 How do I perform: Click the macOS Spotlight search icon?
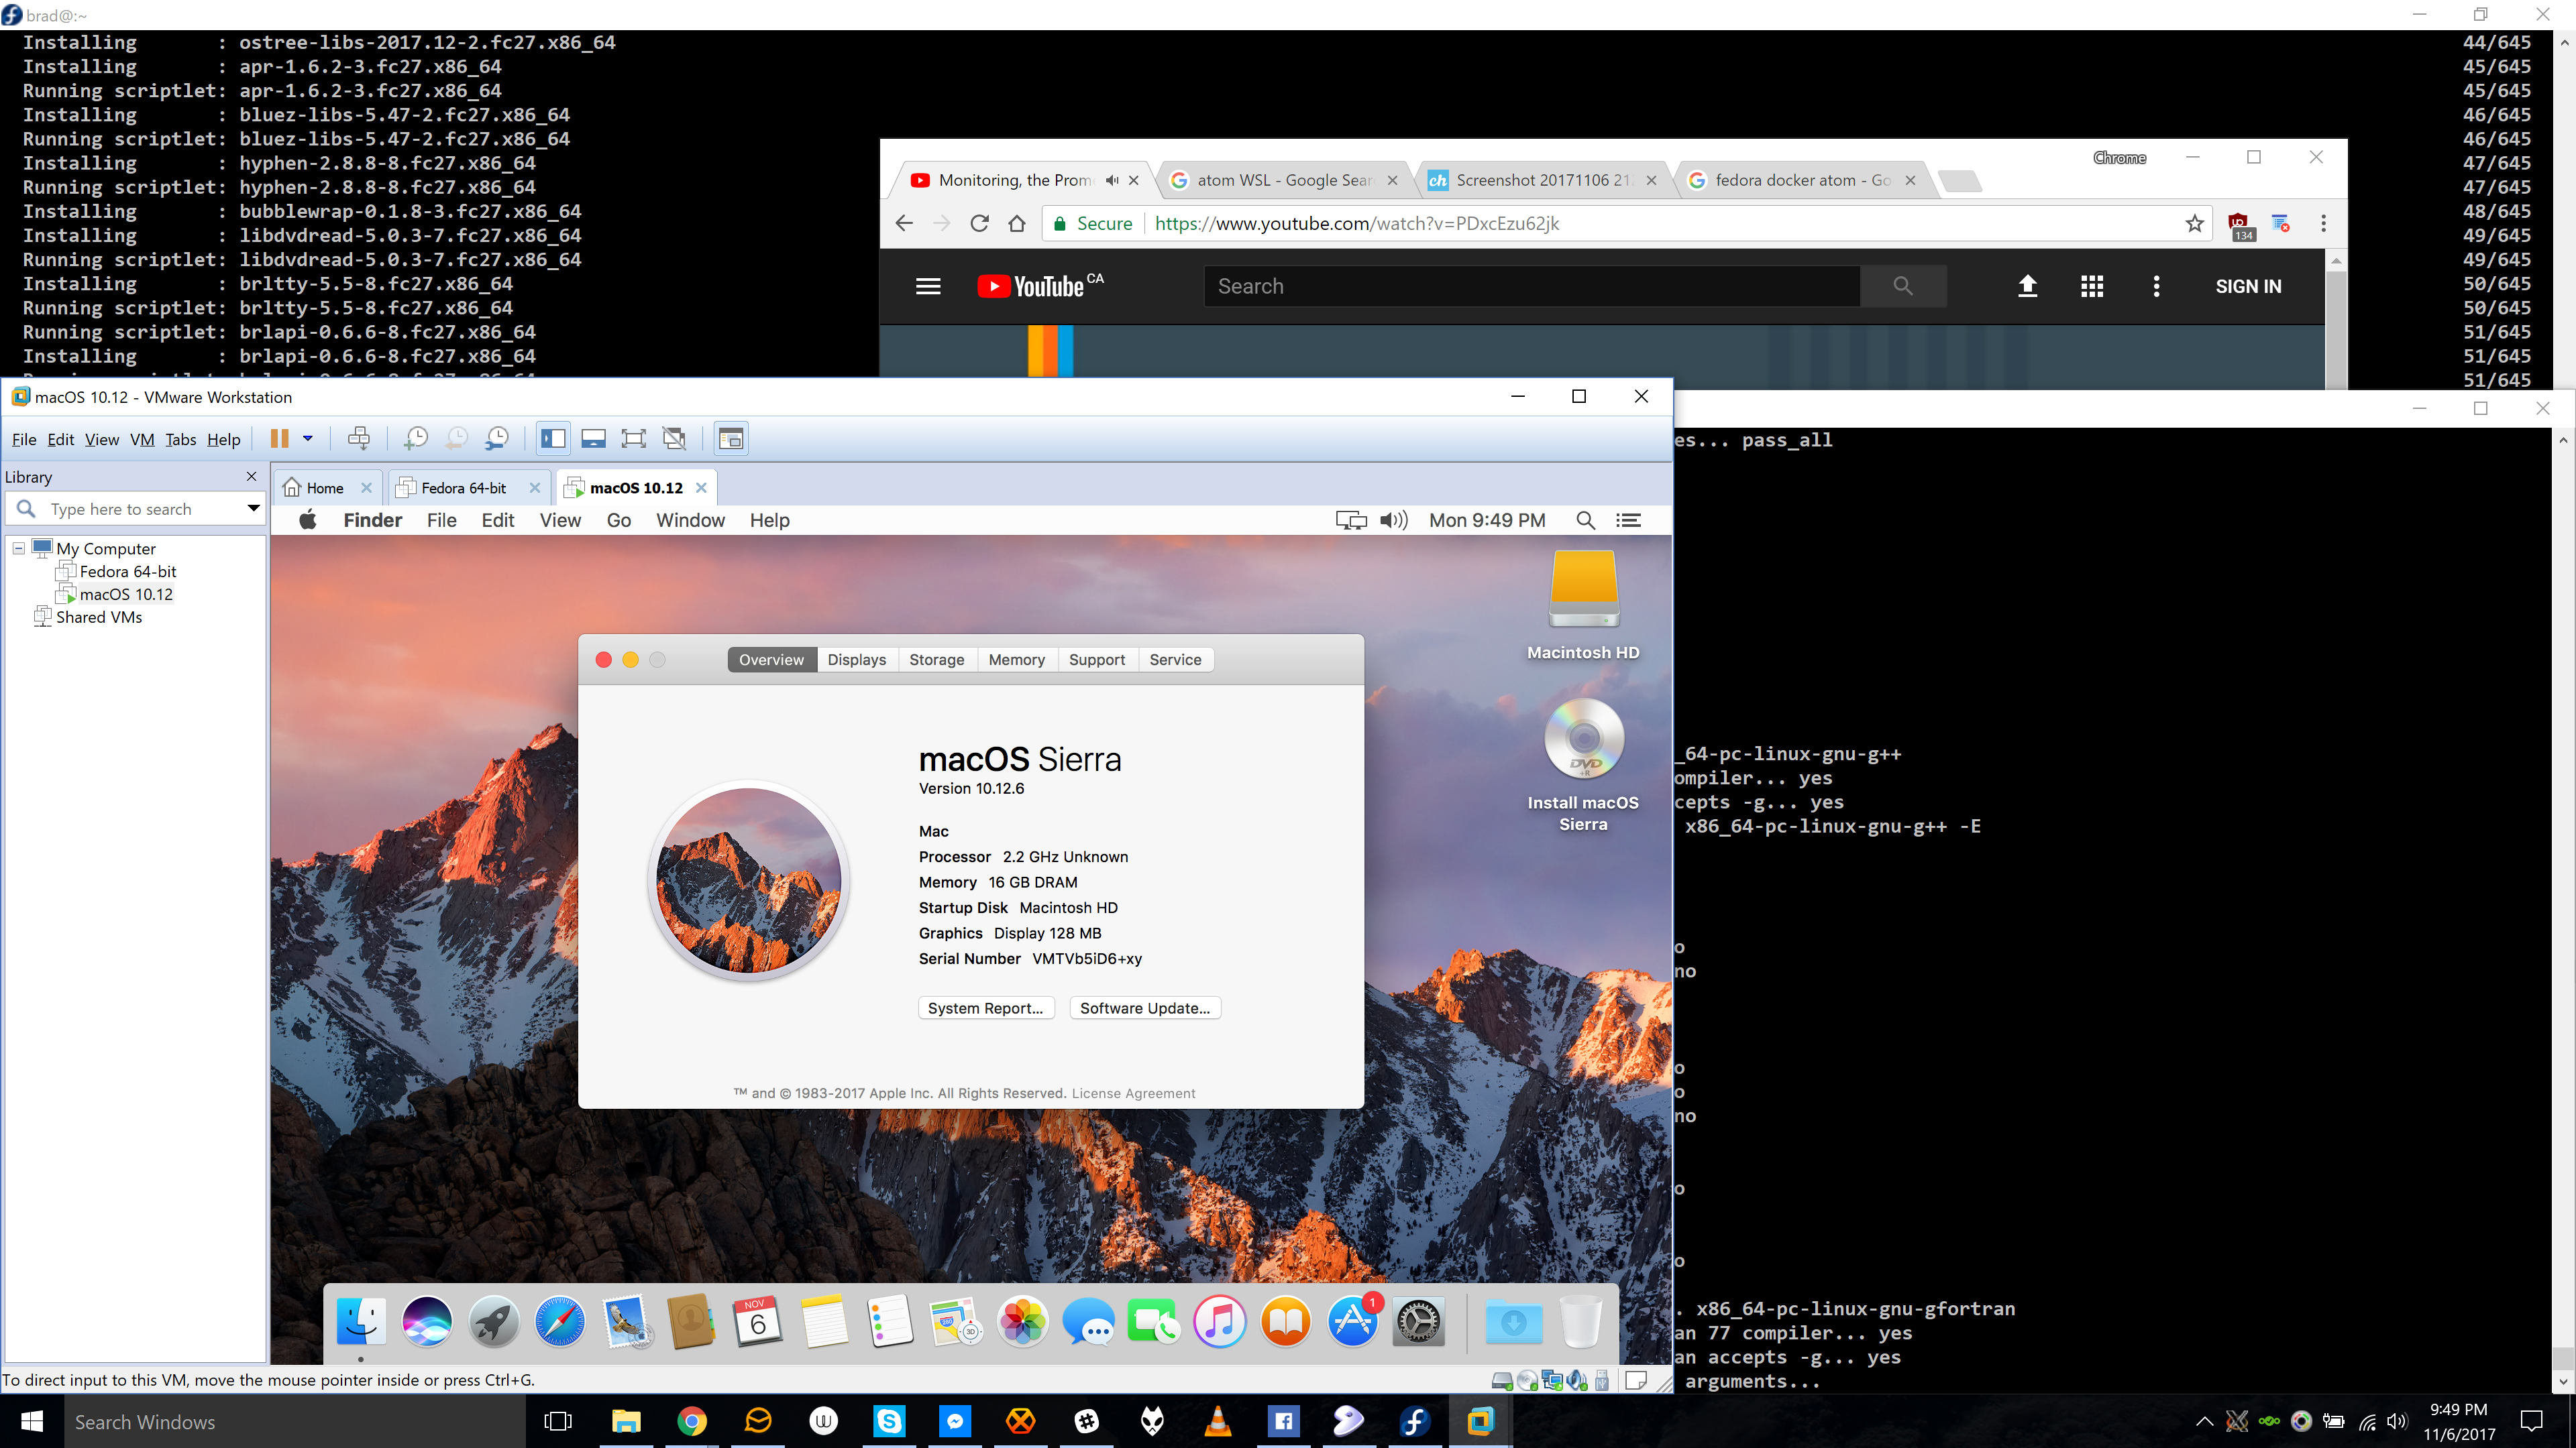click(x=1585, y=520)
